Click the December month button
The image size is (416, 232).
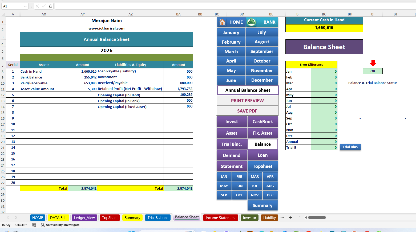[x=262, y=80]
